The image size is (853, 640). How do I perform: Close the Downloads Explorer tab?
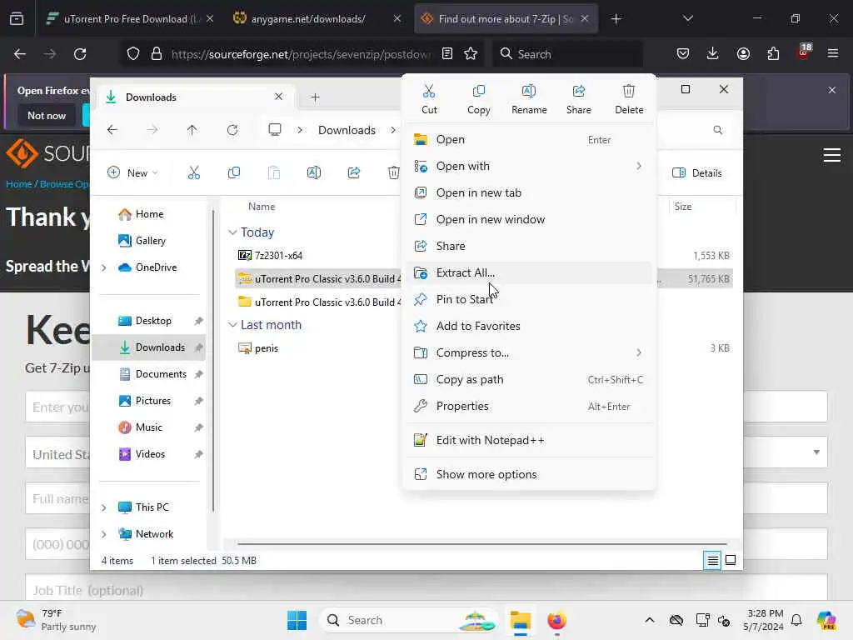point(278,97)
